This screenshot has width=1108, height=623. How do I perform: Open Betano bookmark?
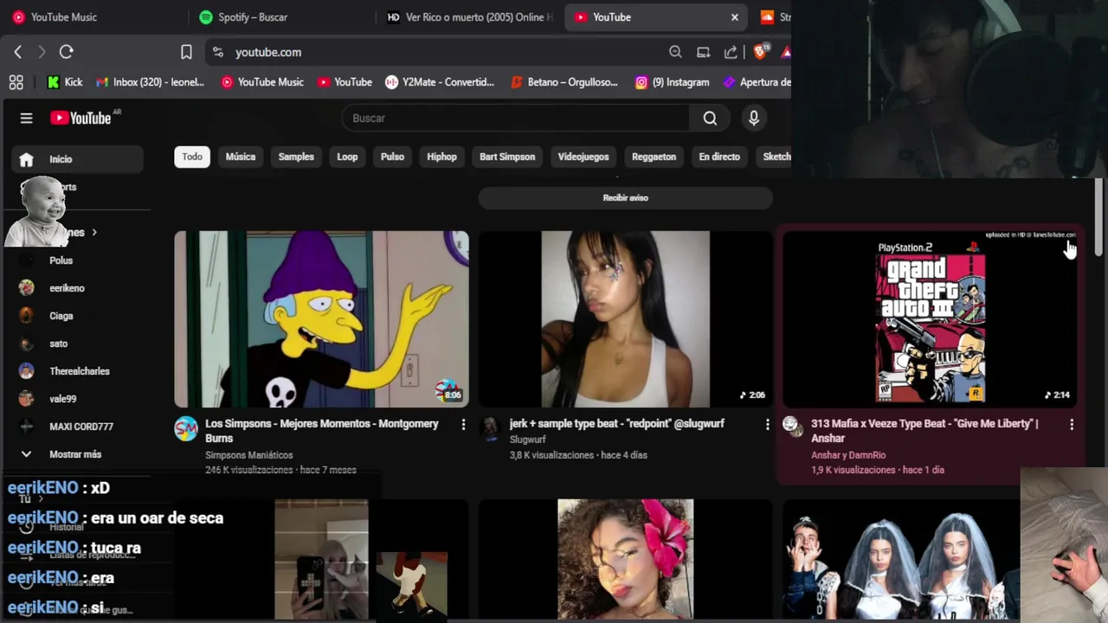(x=564, y=82)
